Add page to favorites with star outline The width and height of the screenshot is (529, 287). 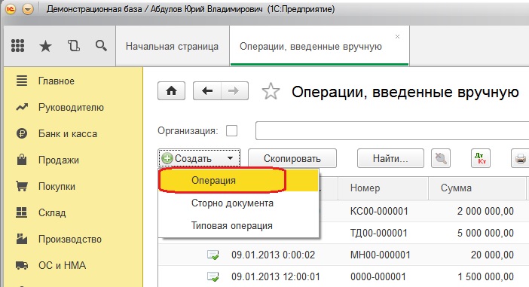point(271,91)
